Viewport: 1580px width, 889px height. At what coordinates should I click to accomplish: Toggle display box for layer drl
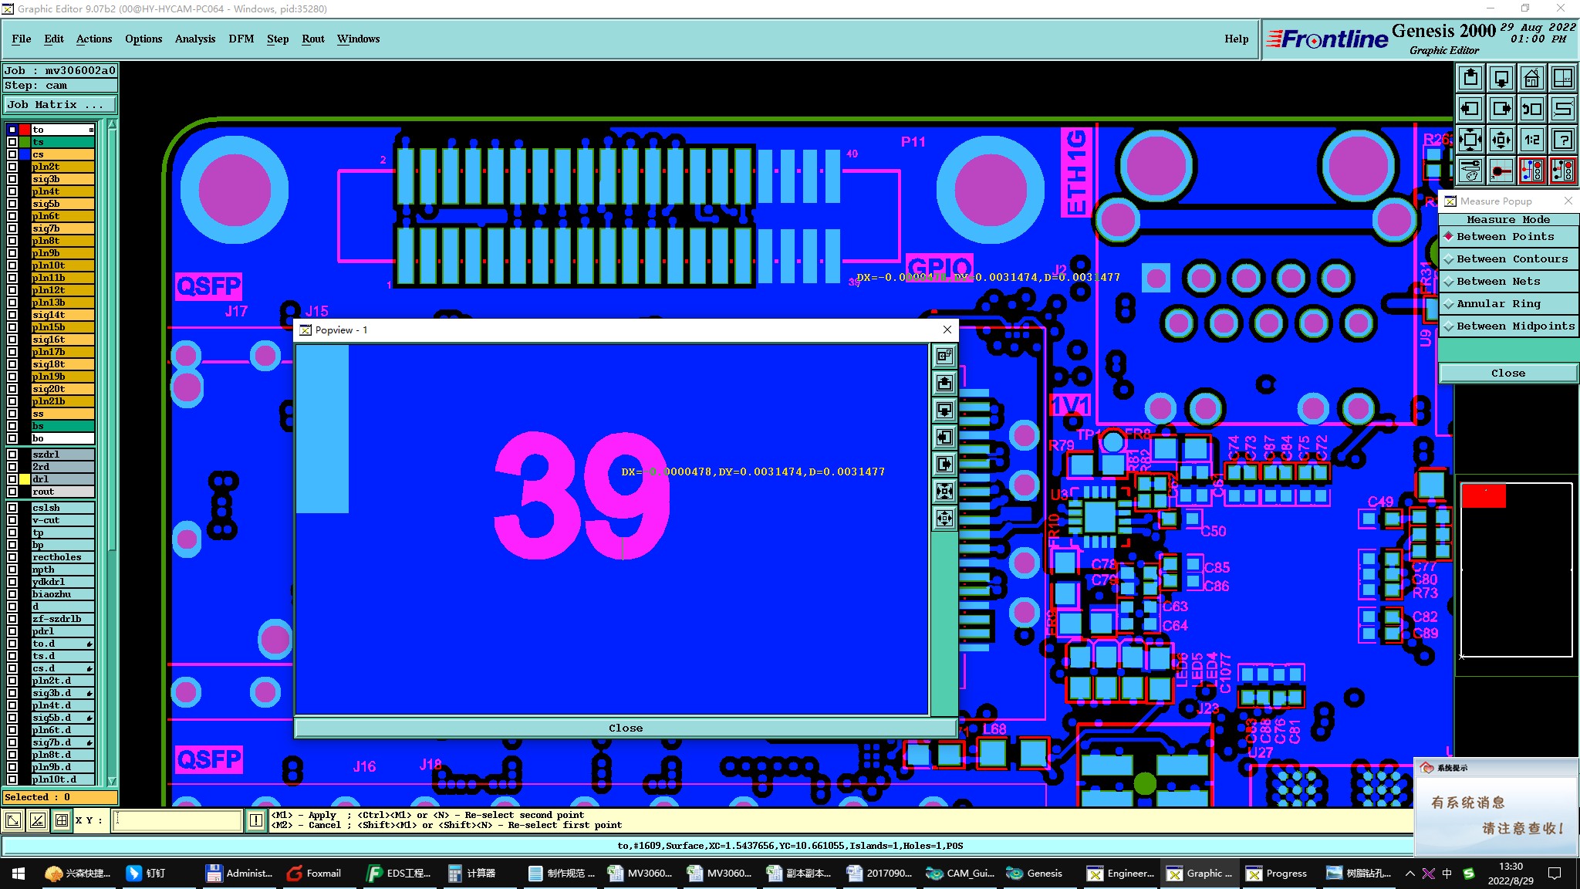[x=12, y=479]
